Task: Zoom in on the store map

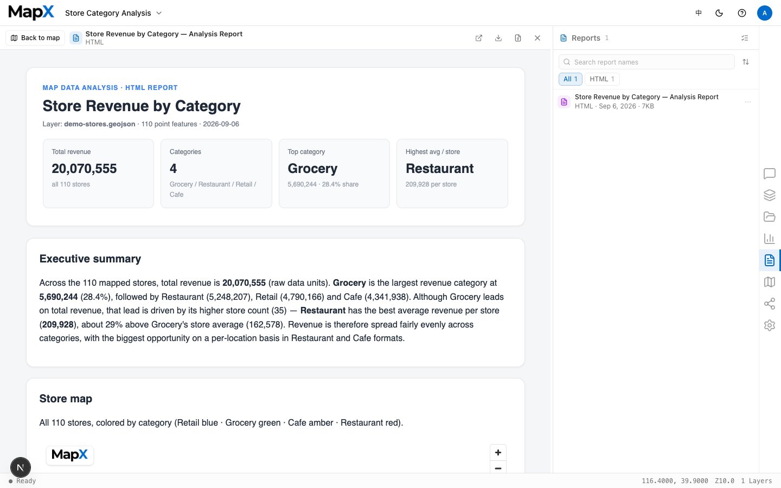Action: 498,453
